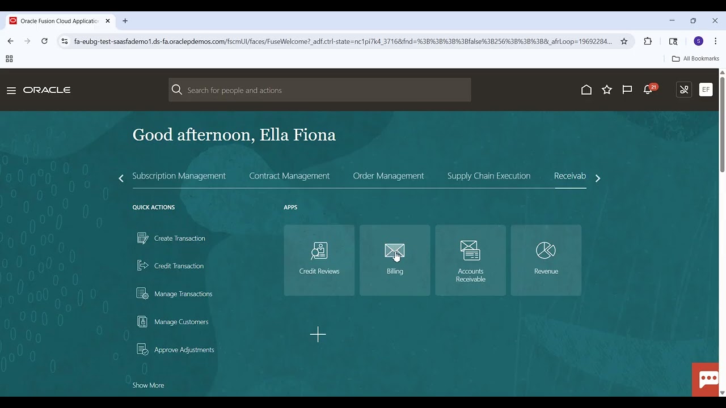Screen dimensions: 726x408
Task: Click the Oracle logo
Action: pyautogui.click(x=47, y=90)
